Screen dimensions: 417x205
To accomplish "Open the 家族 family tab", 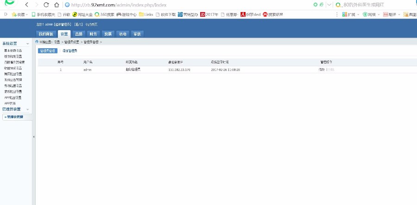I will pyautogui.click(x=137, y=34).
